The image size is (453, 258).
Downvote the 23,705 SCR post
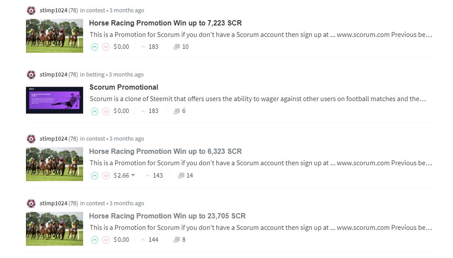[106, 240]
